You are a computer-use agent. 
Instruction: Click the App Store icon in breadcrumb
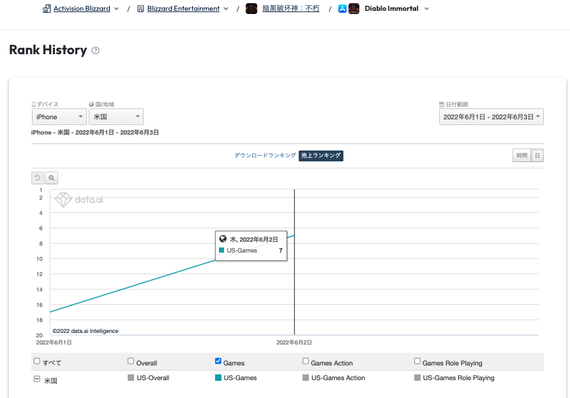point(343,9)
